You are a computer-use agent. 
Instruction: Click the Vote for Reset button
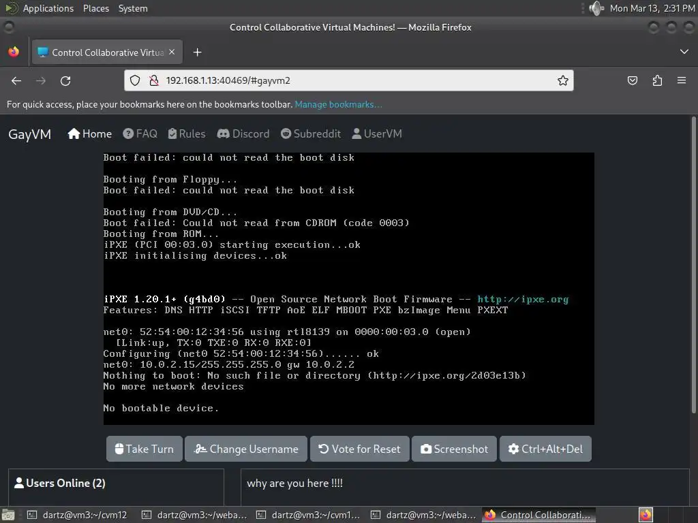tap(360, 449)
